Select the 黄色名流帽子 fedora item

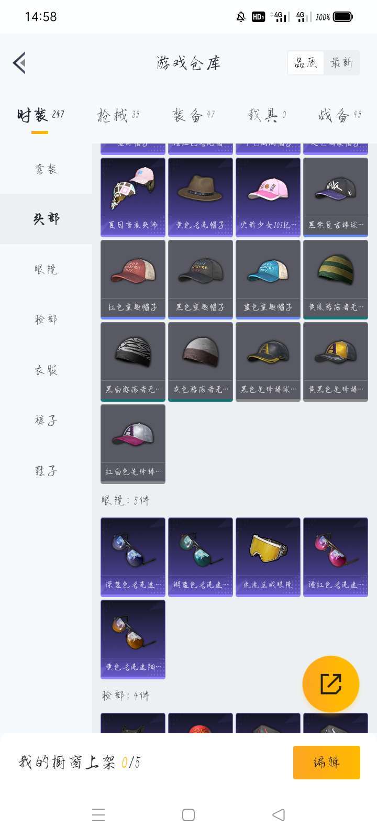pos(201,197)
